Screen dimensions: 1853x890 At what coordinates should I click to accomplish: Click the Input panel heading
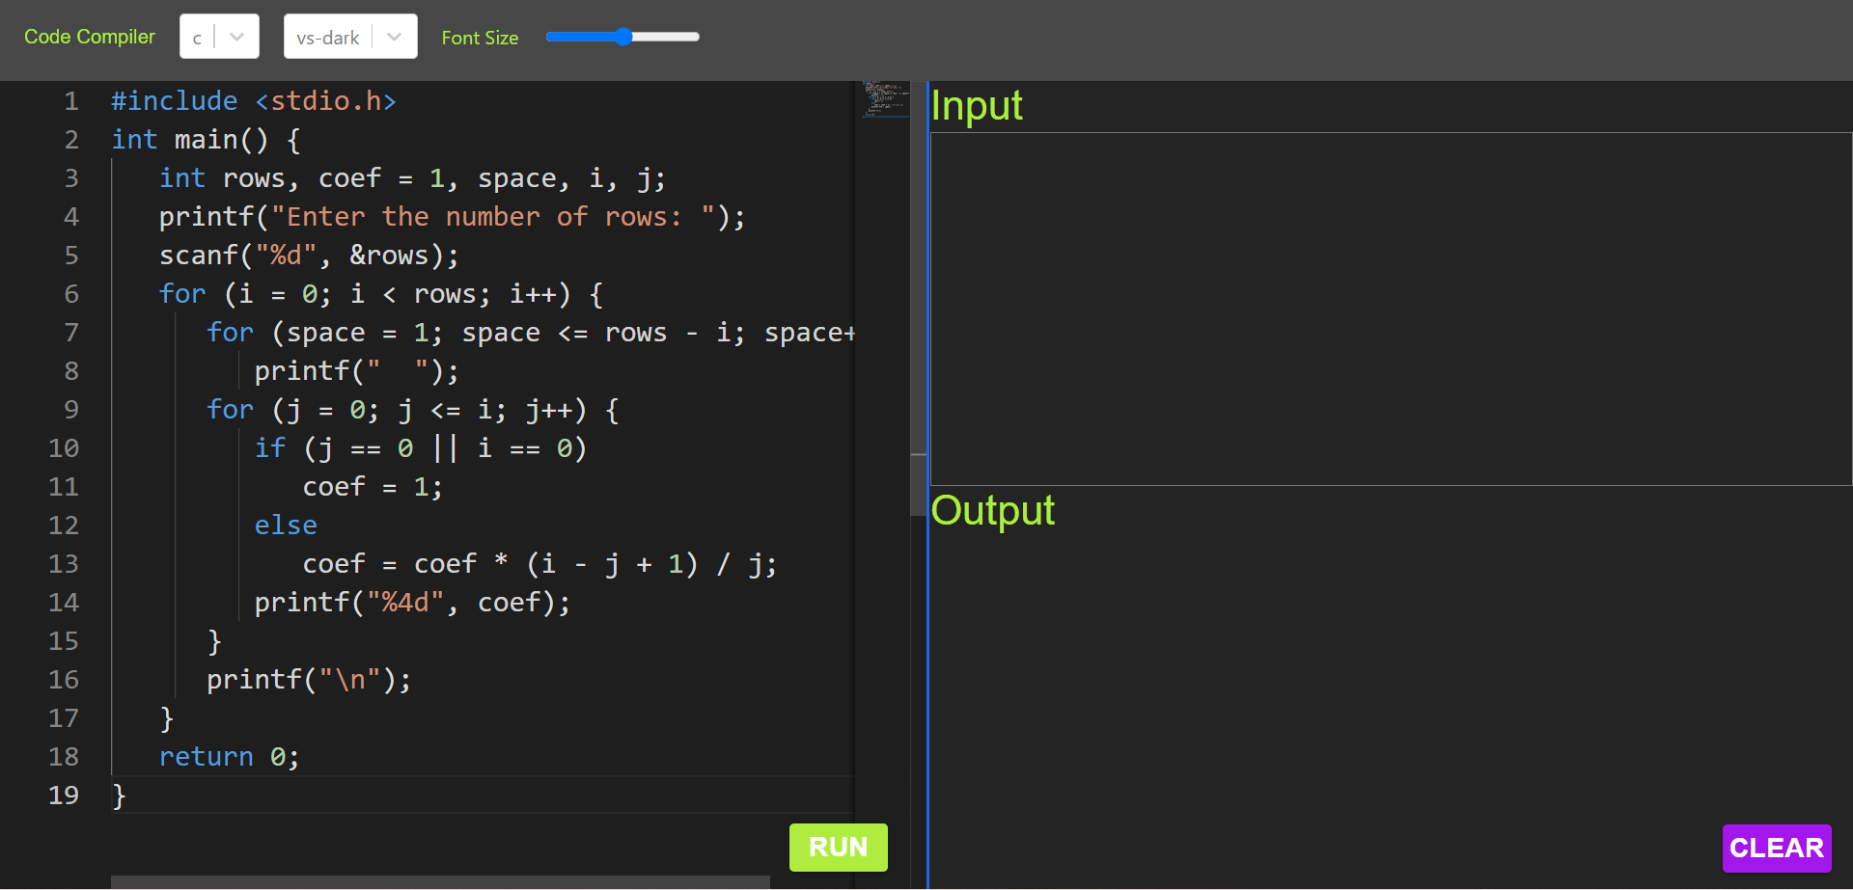[x=977, y=106]
